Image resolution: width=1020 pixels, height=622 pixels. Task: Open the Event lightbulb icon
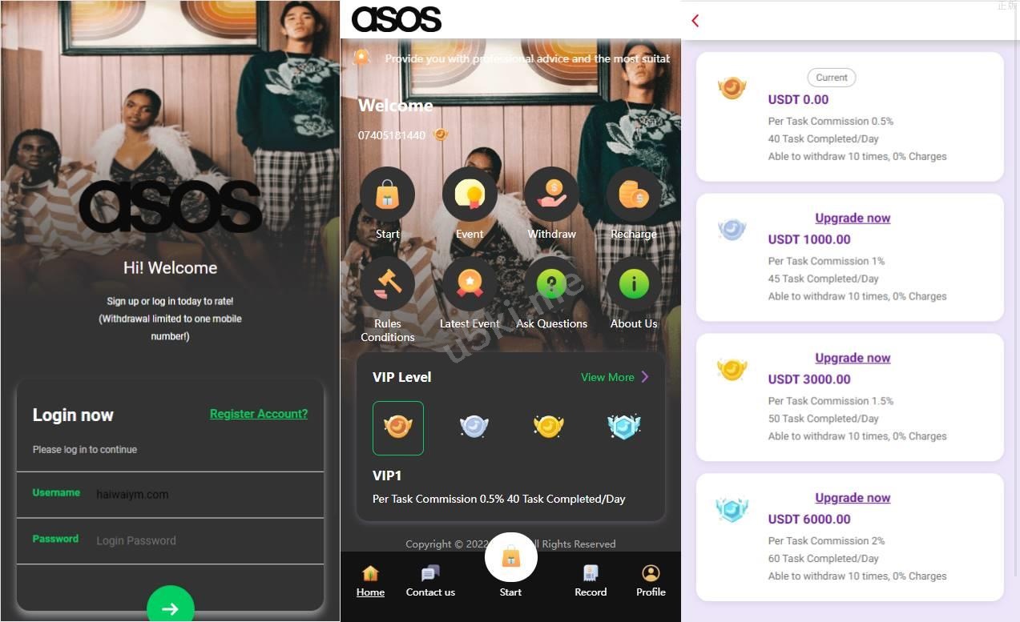click(x=470, y=195)
